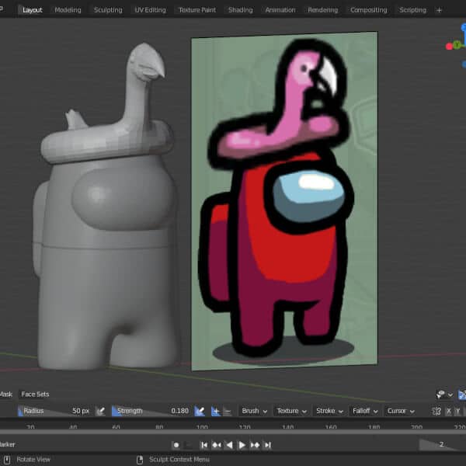Viewport: 466px width, 466px height.
Task: Adjust the brush Strength slider
Action: coord(151,411)
